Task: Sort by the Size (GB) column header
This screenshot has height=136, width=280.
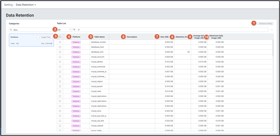Action: click(x=165, y=37)
